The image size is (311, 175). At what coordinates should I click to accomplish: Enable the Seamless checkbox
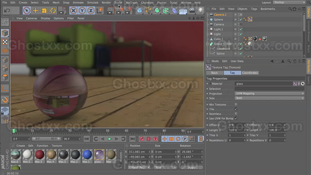[x=236, y=114]
